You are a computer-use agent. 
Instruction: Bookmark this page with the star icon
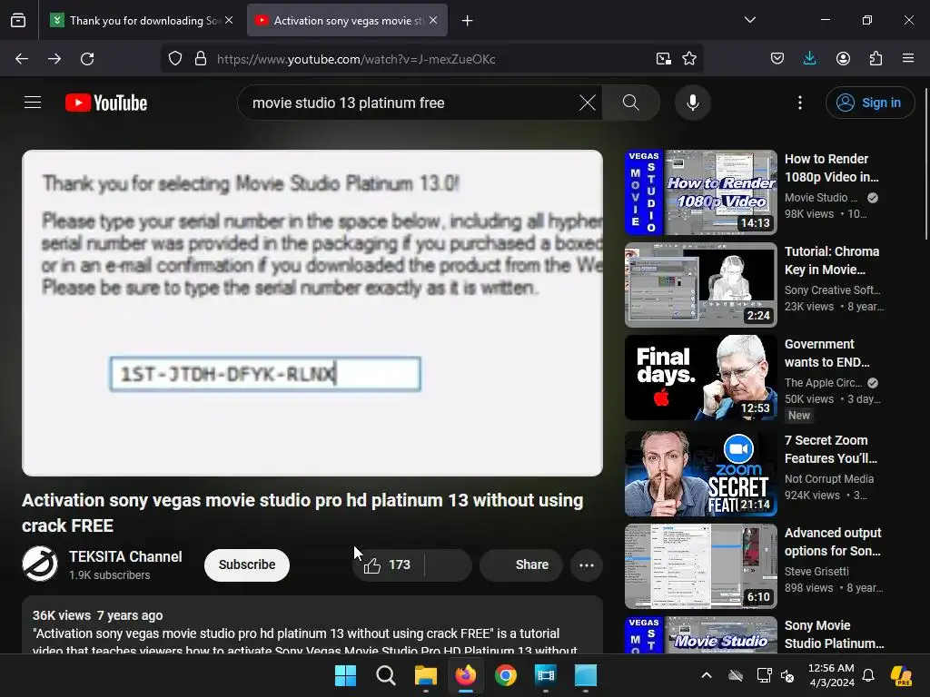(x=689, y=59)
